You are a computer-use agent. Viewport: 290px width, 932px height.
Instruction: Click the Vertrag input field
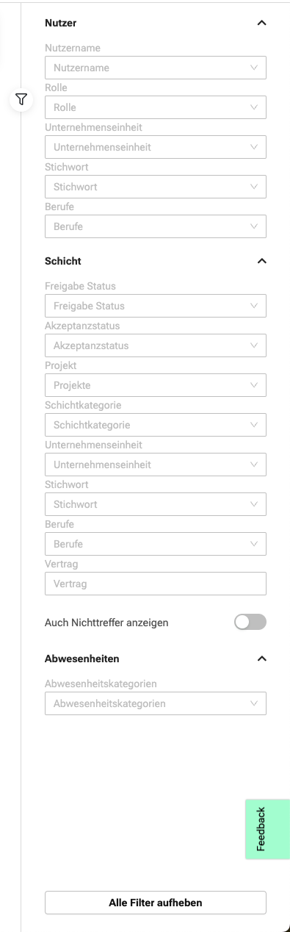pos(156,584)
